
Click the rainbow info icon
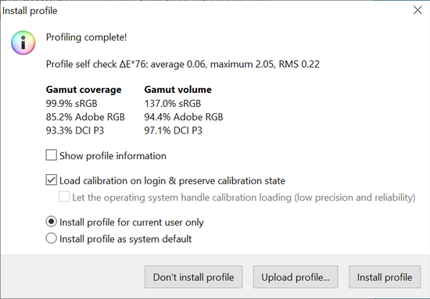click(23, 43)
